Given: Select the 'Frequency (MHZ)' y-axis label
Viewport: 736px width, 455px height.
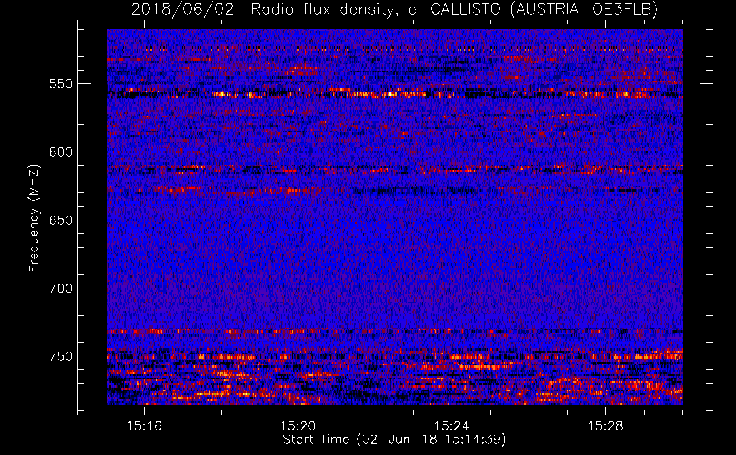Looking at the screenshot, I should [x=34, y=218].
